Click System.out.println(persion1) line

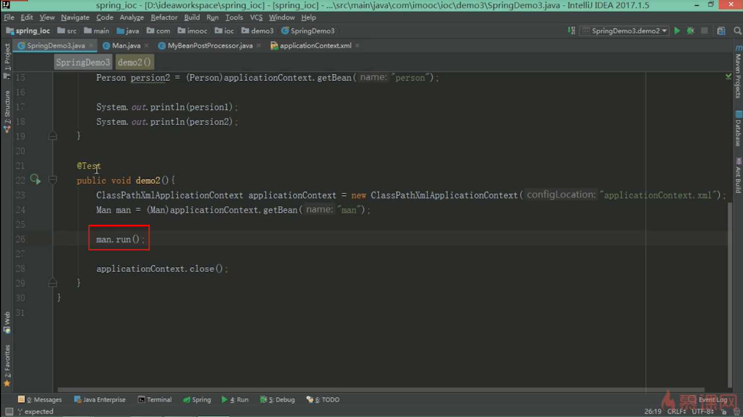[167, 107]
